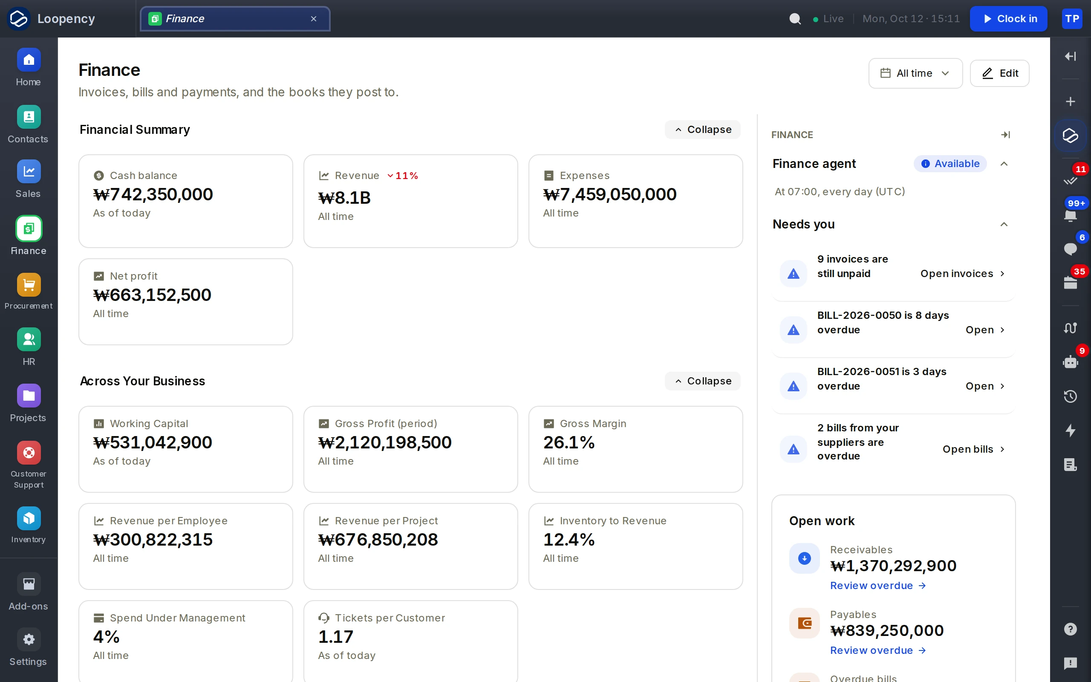Switch to the Finance tab
This screenshot has width=1091, height=682.
click(235, 18)
